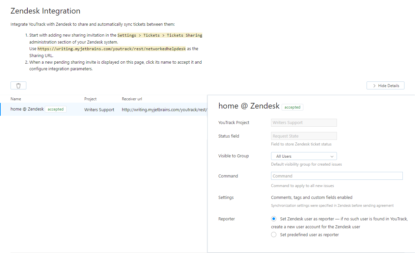Click the Status field input box
The image size is (415, 253).
[303, 136]
